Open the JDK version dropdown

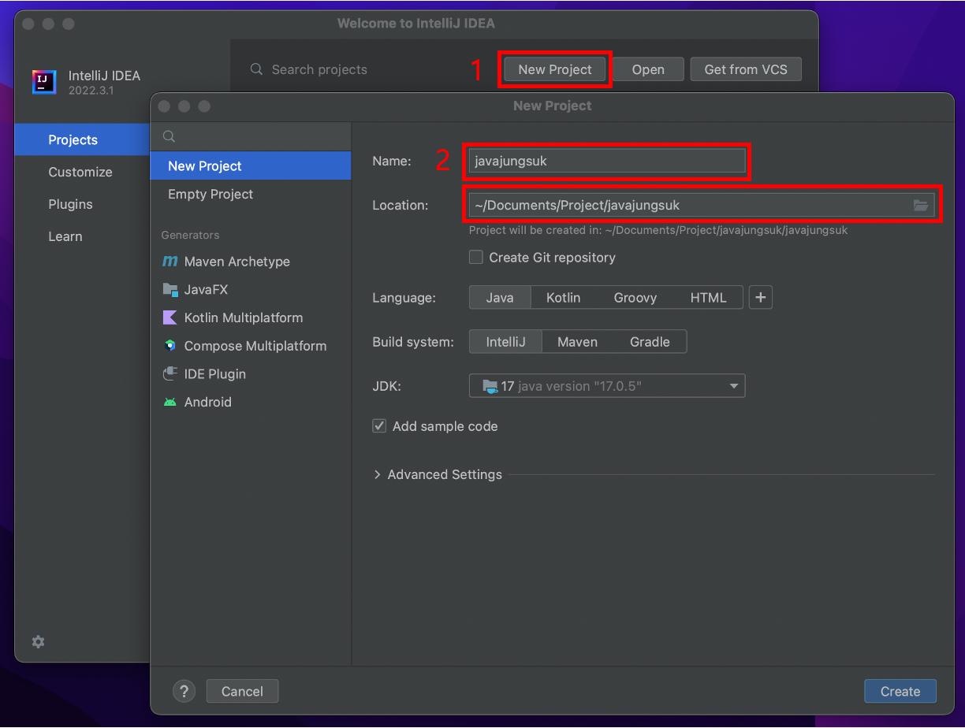pos(607,386)
